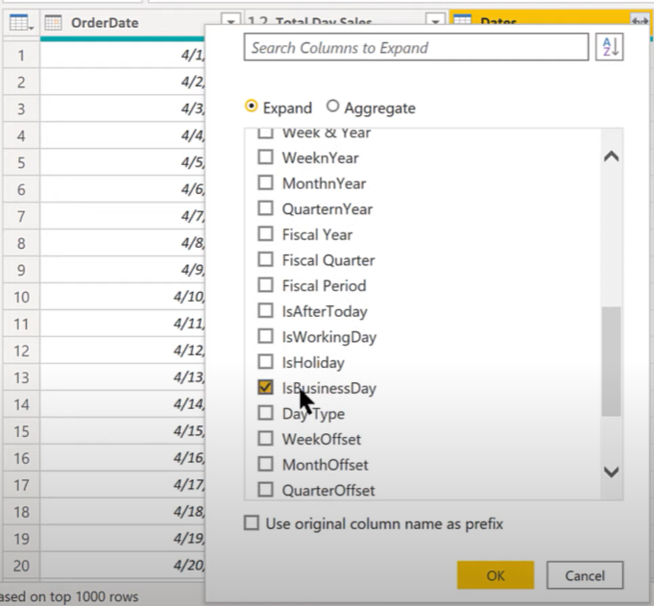The width and height of the screenshot is (654, 606).
Task: Click the OrderDate cell in row 12
Action: tap(122, 351)
